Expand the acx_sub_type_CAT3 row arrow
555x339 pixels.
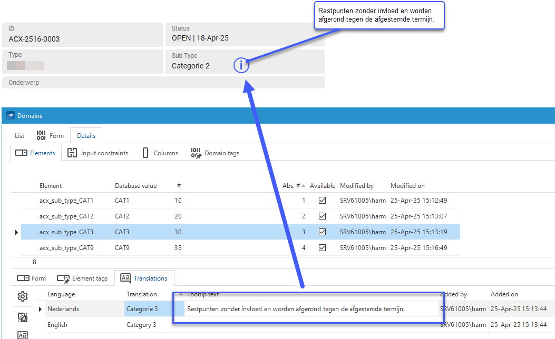(x=16, y=232)
